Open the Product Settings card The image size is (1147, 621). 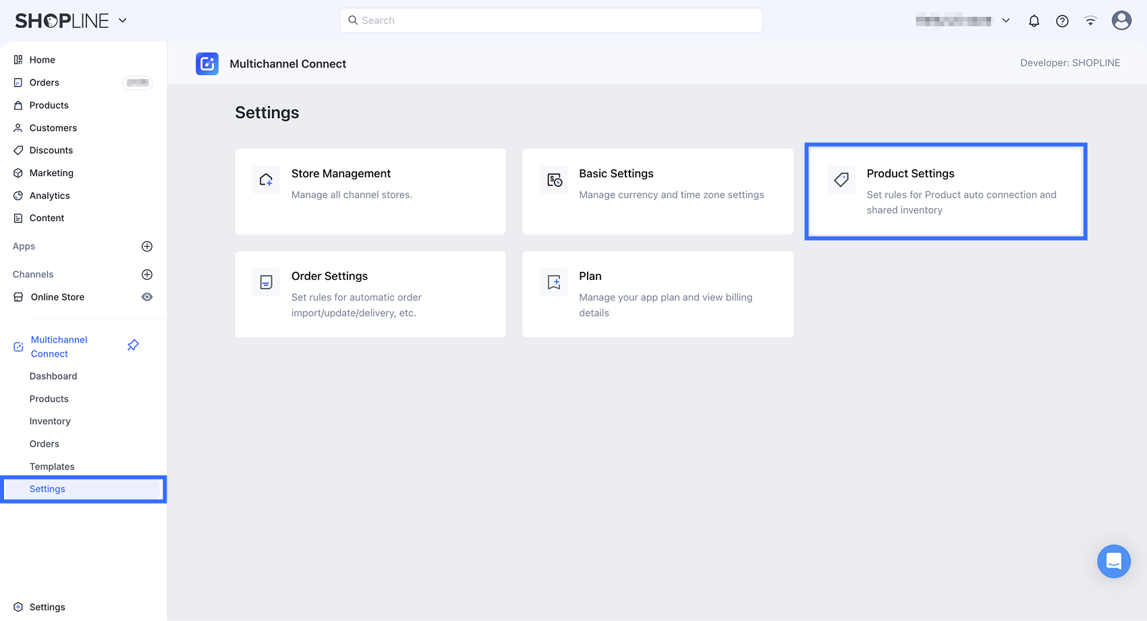point(945,191)
